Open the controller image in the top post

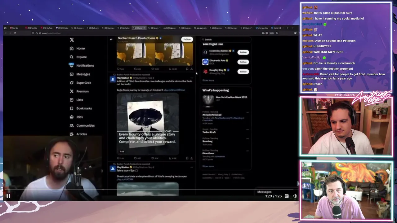click(x=155, y=54)
